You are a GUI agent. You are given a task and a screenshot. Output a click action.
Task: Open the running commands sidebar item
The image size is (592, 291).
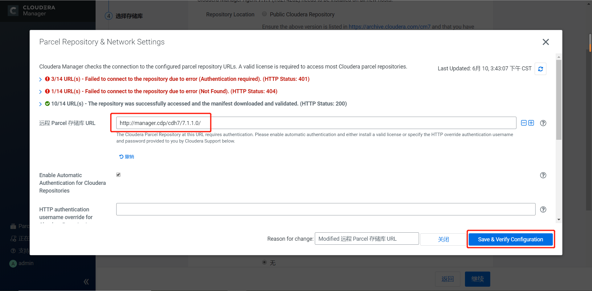click(x=20, y=239)
